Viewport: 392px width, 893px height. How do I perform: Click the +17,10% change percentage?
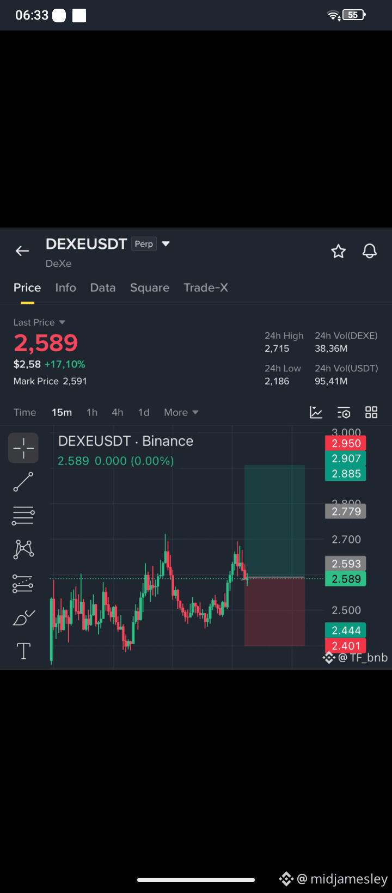click(x=65, y=364)
